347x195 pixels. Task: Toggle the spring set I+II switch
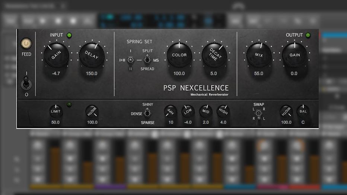pyautogui.click(x=130, y=60)
